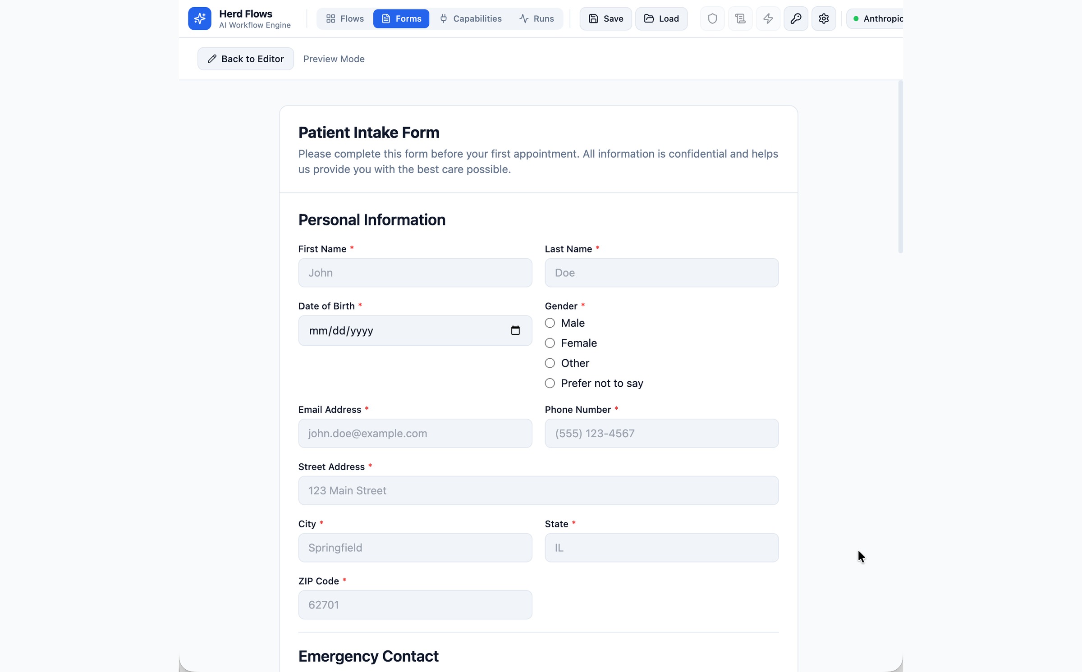This screenshot has height=672, width=1082.
Task: Click the Personal Information section heading
Action: click(x=372, y=220)
